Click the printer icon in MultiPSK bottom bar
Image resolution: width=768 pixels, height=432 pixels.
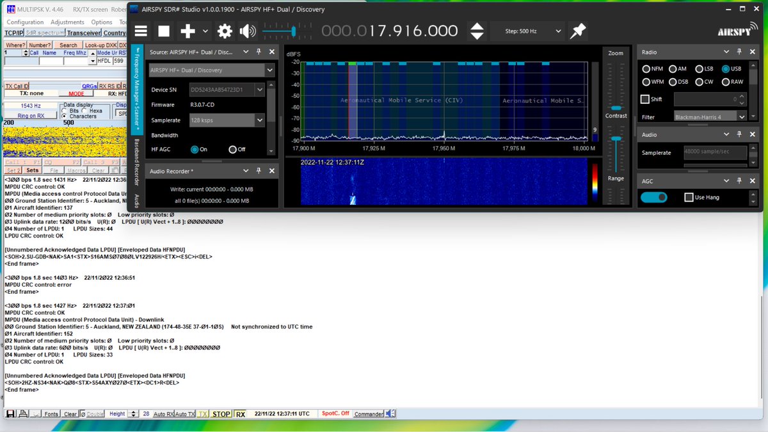[x=22, y=414]
